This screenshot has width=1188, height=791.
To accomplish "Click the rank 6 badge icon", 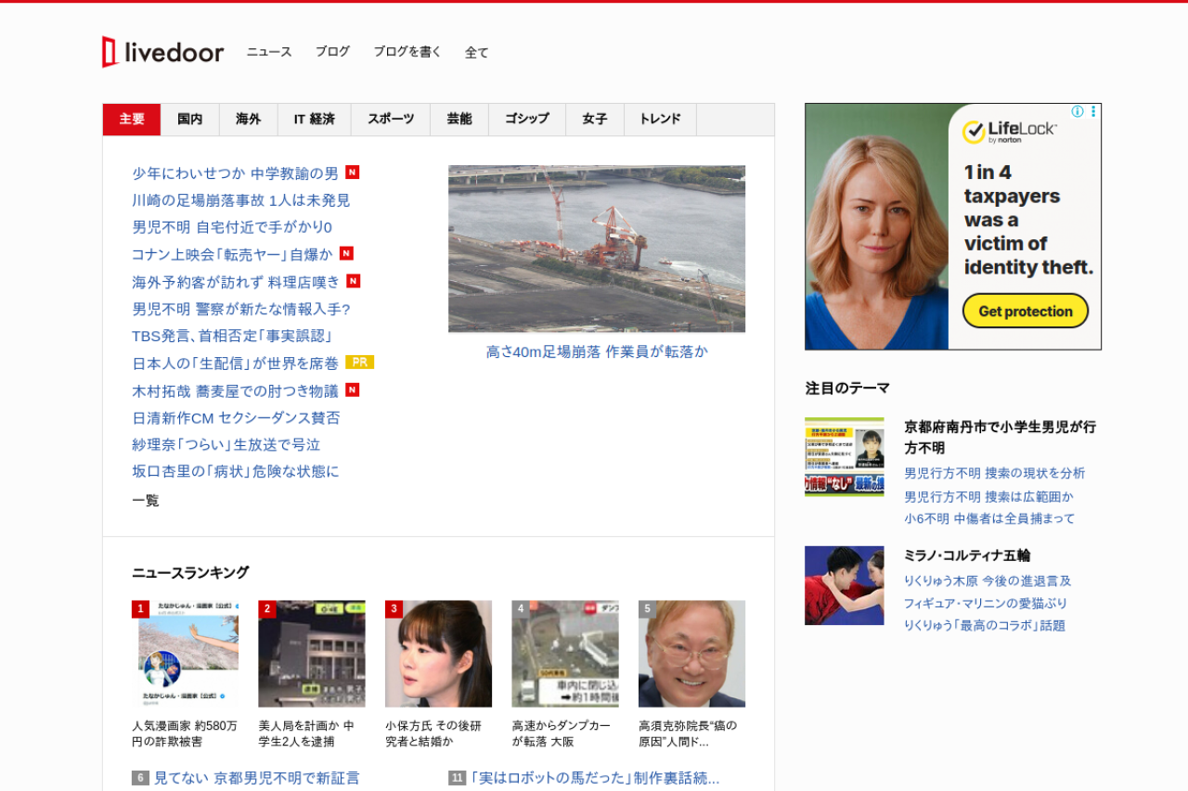I will click(x=140, y=778).
